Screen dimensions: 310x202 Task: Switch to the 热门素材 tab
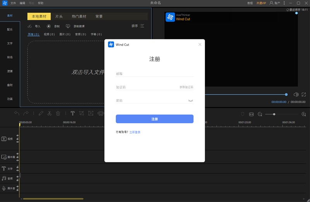point(79,16)
